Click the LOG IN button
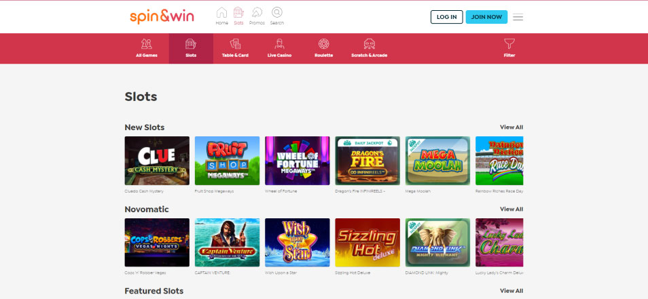The width and height of the screenshot is (648, 299). pos(447,17)
